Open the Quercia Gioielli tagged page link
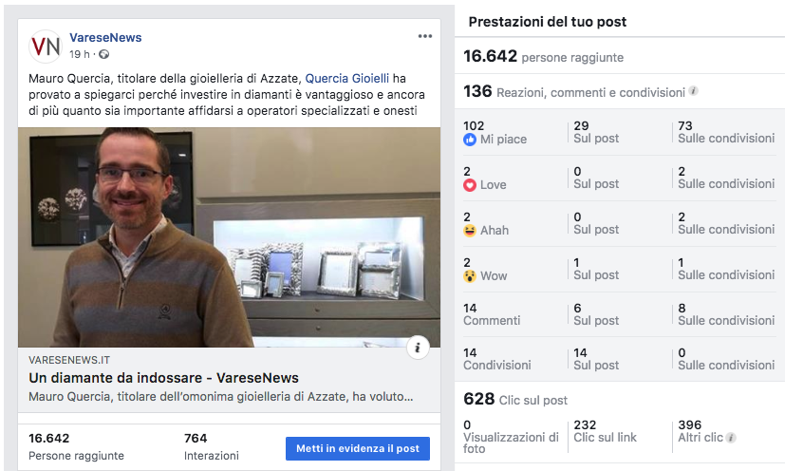This screenshot has width=803, height=471. pos(347,79)
